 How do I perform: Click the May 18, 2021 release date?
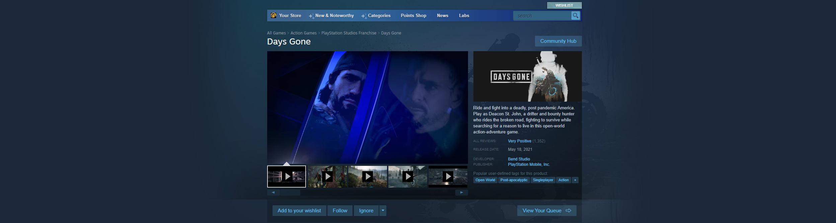coord(520,149)
